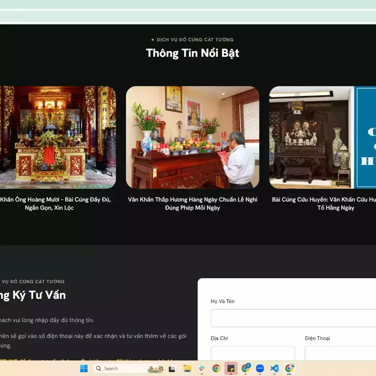
Task: Click the man praying at altar image
Action: [193, 137]
